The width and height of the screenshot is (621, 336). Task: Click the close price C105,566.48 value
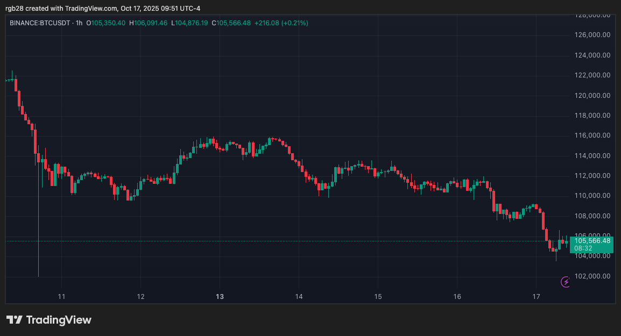(x=231, y=23)
